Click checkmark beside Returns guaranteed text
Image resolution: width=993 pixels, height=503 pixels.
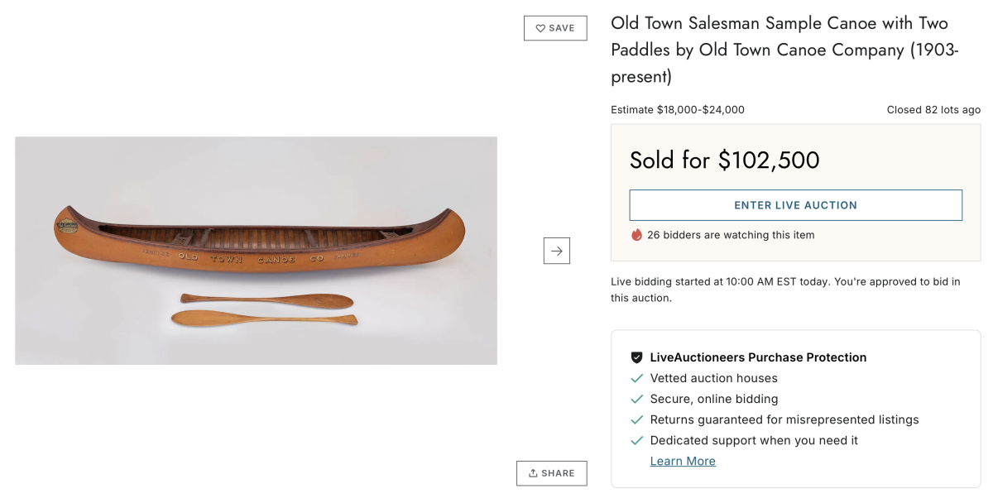[636, 419]
